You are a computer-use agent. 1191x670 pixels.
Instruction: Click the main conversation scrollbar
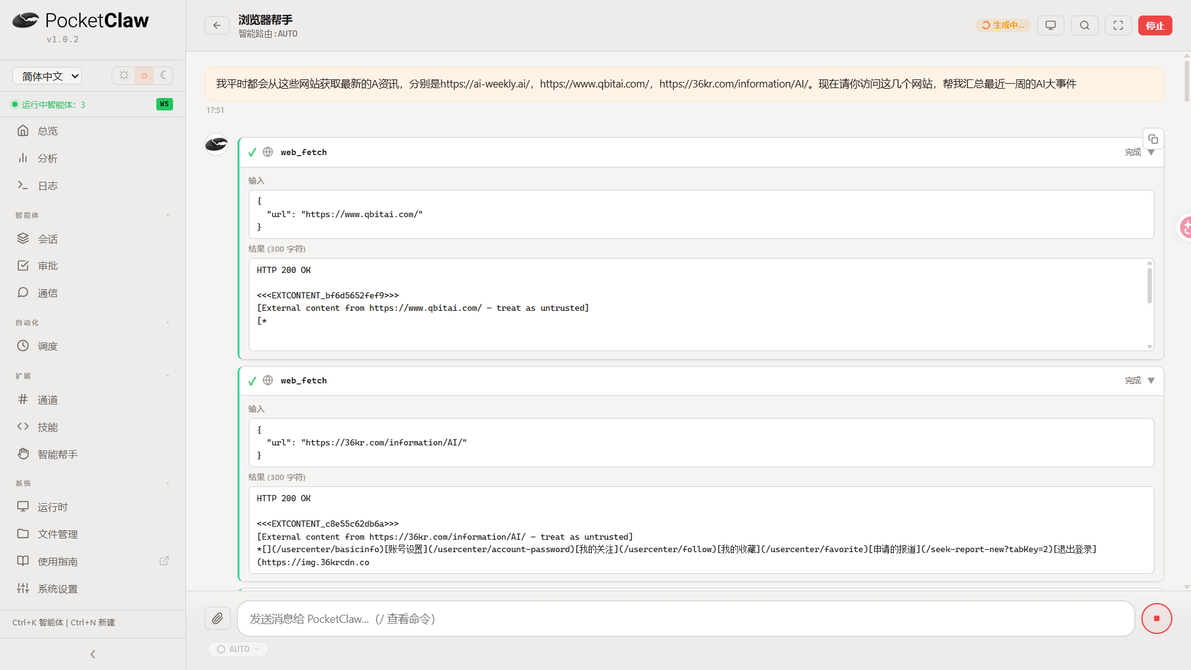[x=1187, y=81]
